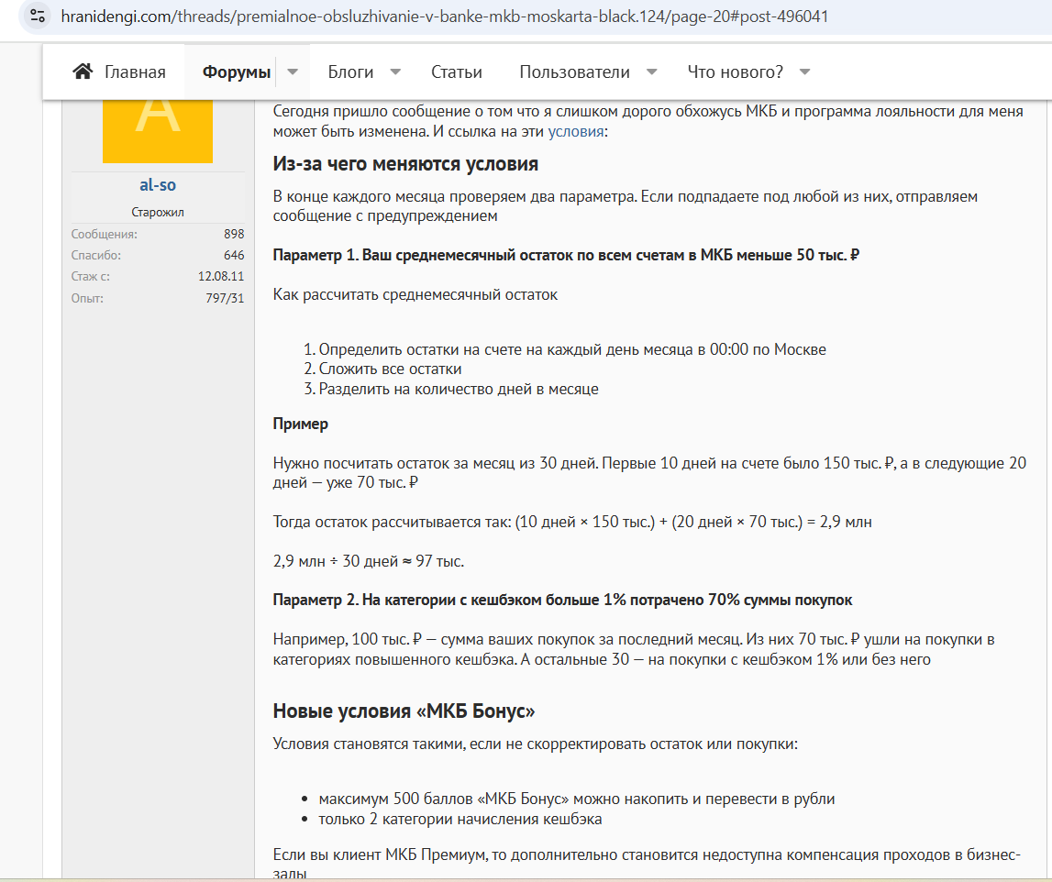The width and height of the screenshot is (1052, 882).
Task: Click the home icon beside Главная
Action: [x=83, y=72]
